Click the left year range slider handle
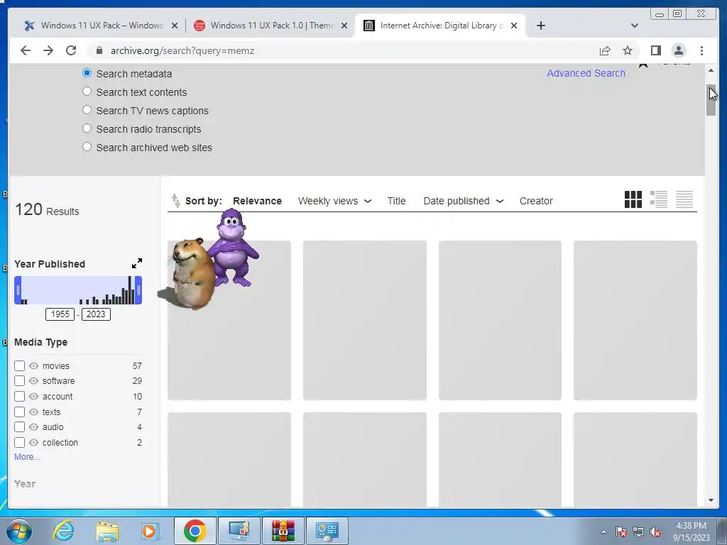Screen dimensions: 727x545 18,290
